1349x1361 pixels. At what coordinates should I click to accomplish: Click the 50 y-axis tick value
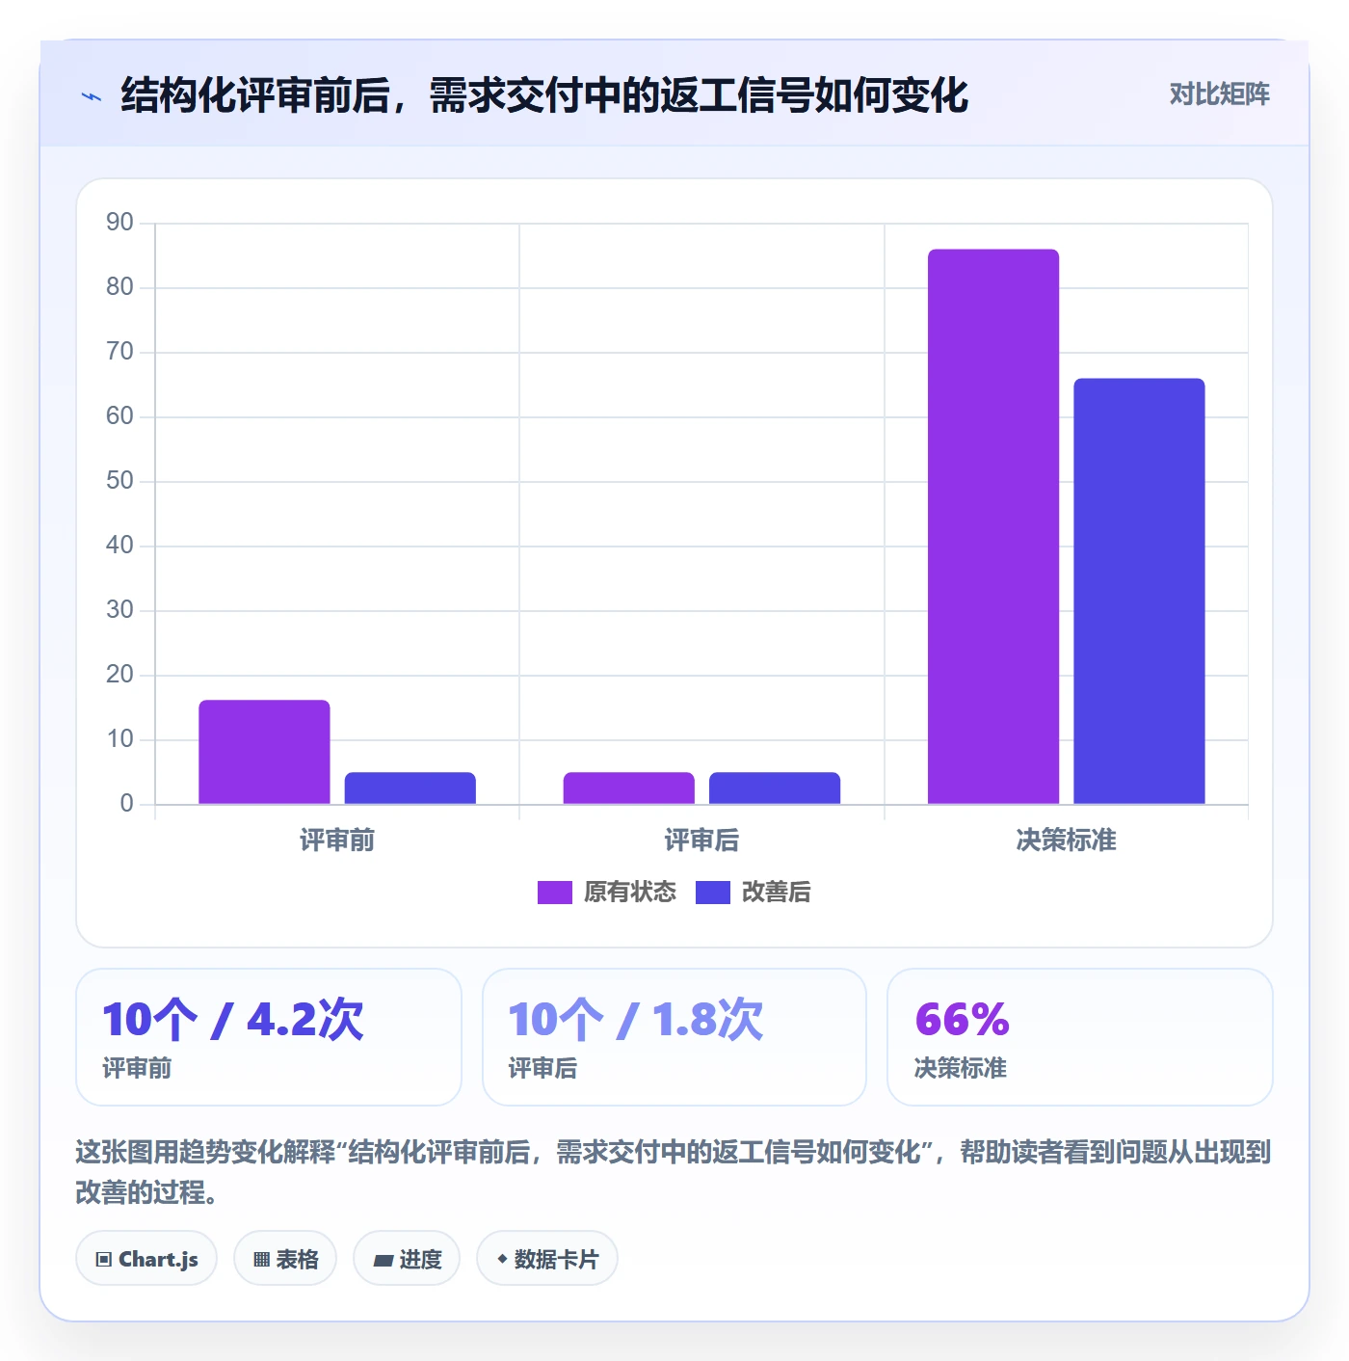[119, 481]
